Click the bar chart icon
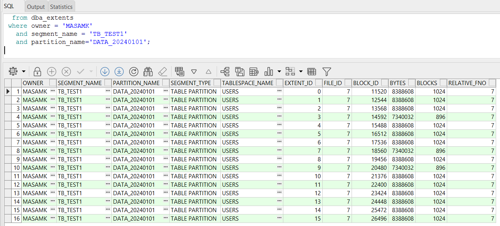This screenshot has width=500, height=226. (x=269, y=72)
